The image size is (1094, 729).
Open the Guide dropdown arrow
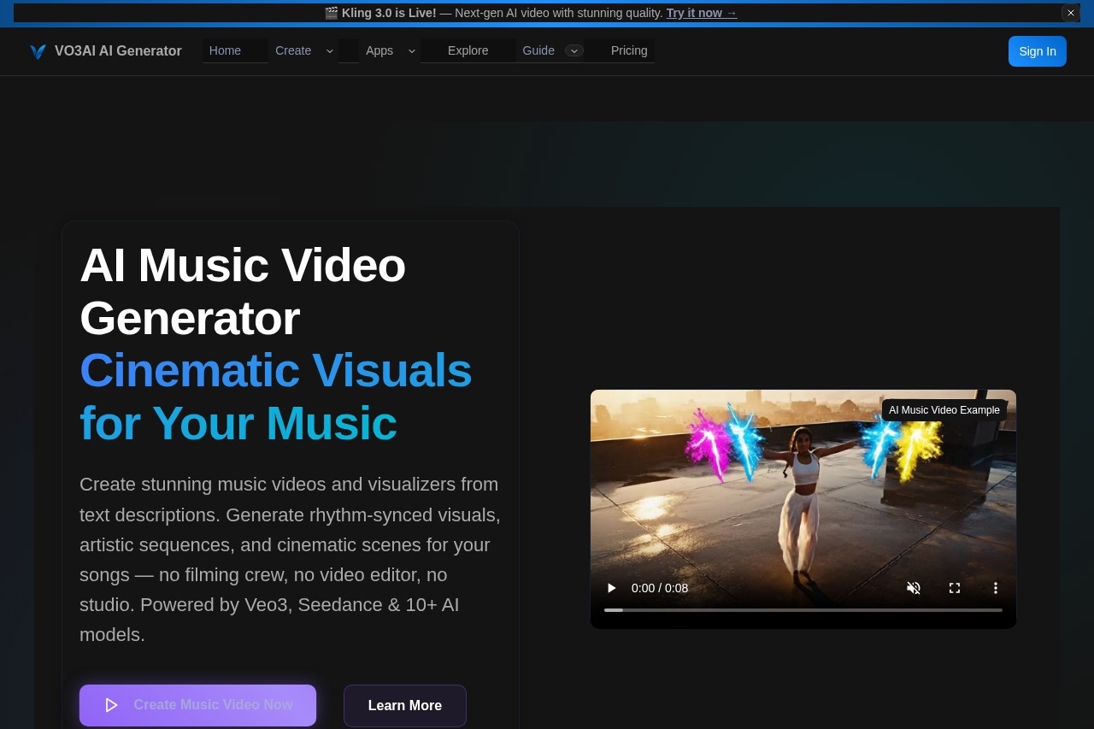coord(574,51)
